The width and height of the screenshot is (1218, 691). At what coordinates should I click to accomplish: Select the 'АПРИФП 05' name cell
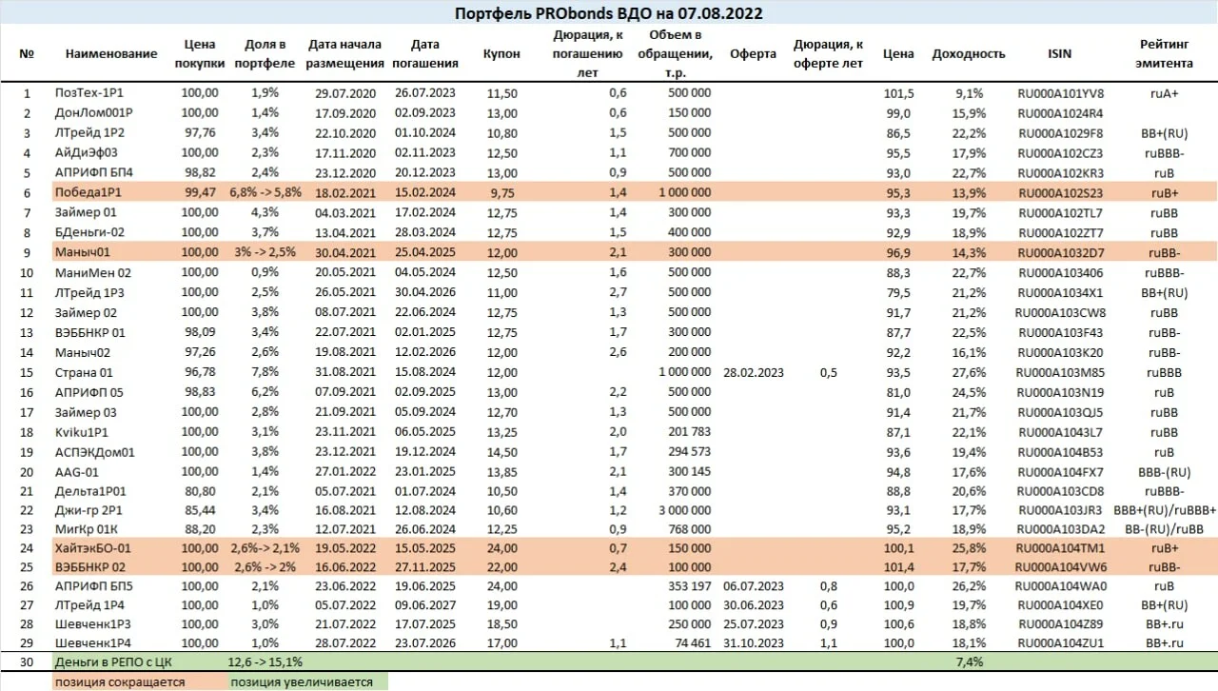[x=89, y=393]
